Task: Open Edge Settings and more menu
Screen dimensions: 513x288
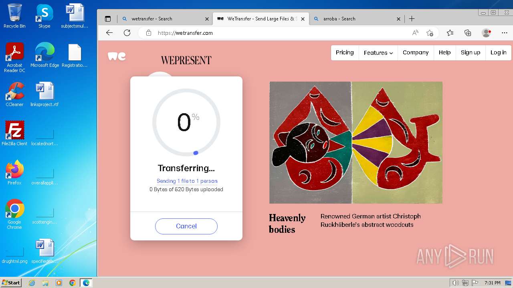Action: click(x=504, y=33)
